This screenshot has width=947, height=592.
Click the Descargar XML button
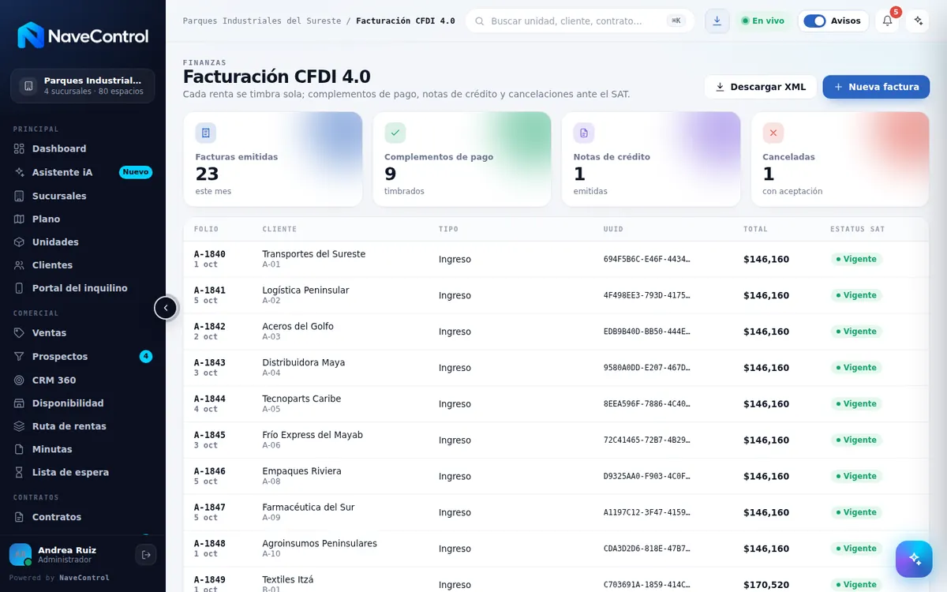tap(760, 87)
